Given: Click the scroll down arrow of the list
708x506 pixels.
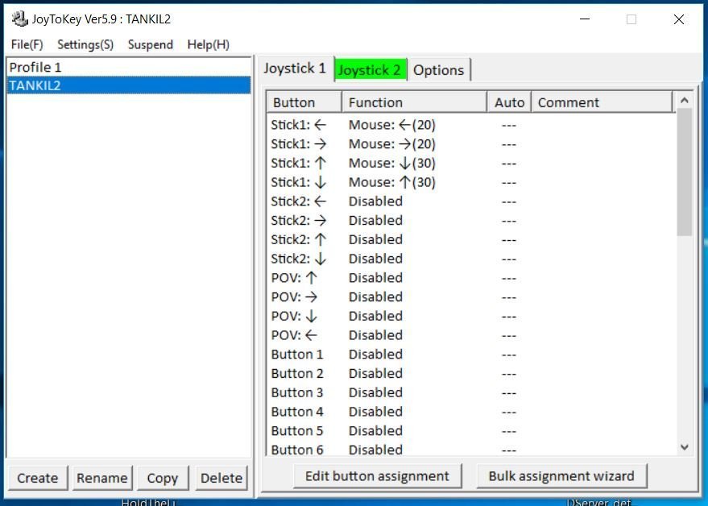Looking at the screenshot, I should pos(684,447).
